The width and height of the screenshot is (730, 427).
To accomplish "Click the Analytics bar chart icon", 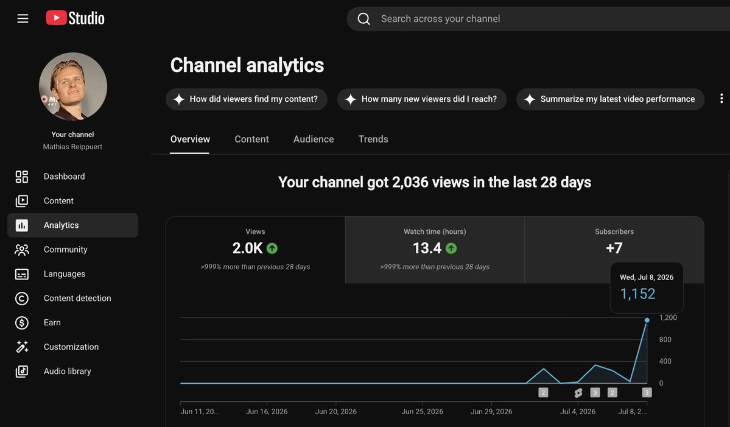I will click(21, 225).
